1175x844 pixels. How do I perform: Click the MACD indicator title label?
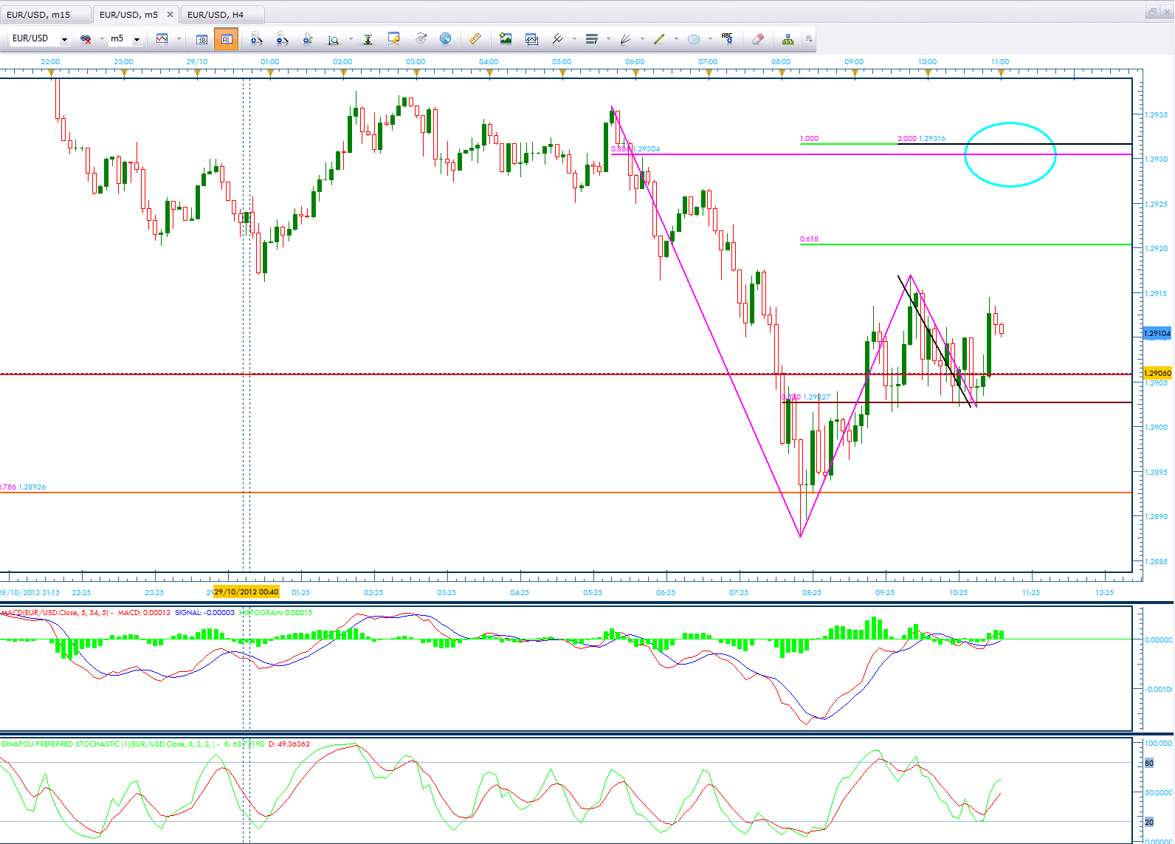pos(56,613)
